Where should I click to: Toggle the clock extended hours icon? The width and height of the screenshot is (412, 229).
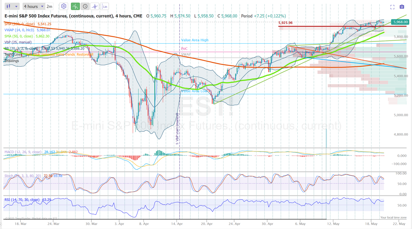coord(85,7)
